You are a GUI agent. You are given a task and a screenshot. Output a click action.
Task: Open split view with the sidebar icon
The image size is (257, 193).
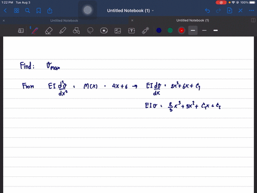pos(253,20)
